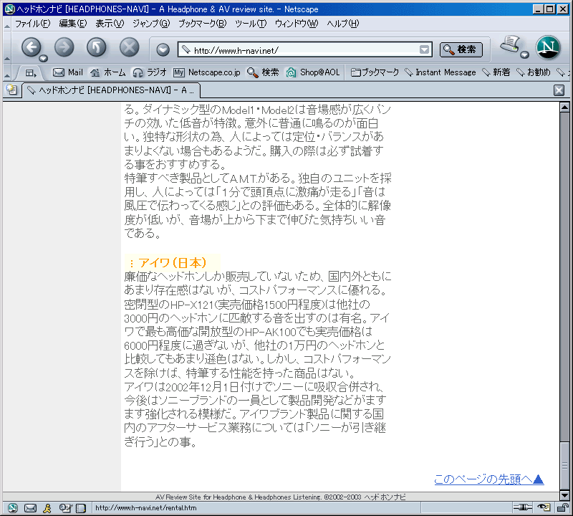Toggle online/offline mode plug icon
This screenshot has height=516, width=573.
pyautogui.click(x=523, y=507)
